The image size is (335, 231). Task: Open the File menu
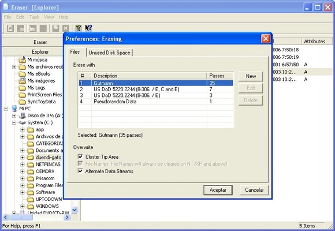[8, 17]
